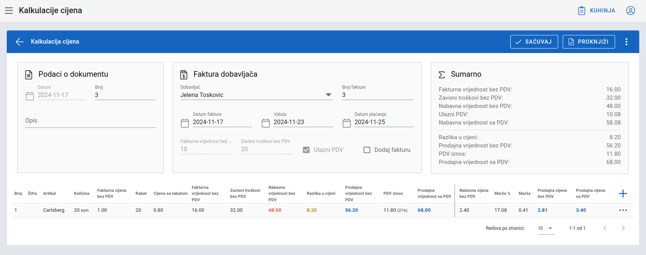Click the document date calendar icon
The image size is (646, 255).
coord(30,96)
